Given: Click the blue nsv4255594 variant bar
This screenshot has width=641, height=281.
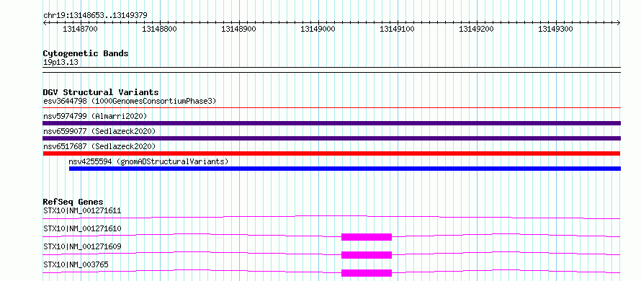Looking at the screenshot, I should point(344,169).
